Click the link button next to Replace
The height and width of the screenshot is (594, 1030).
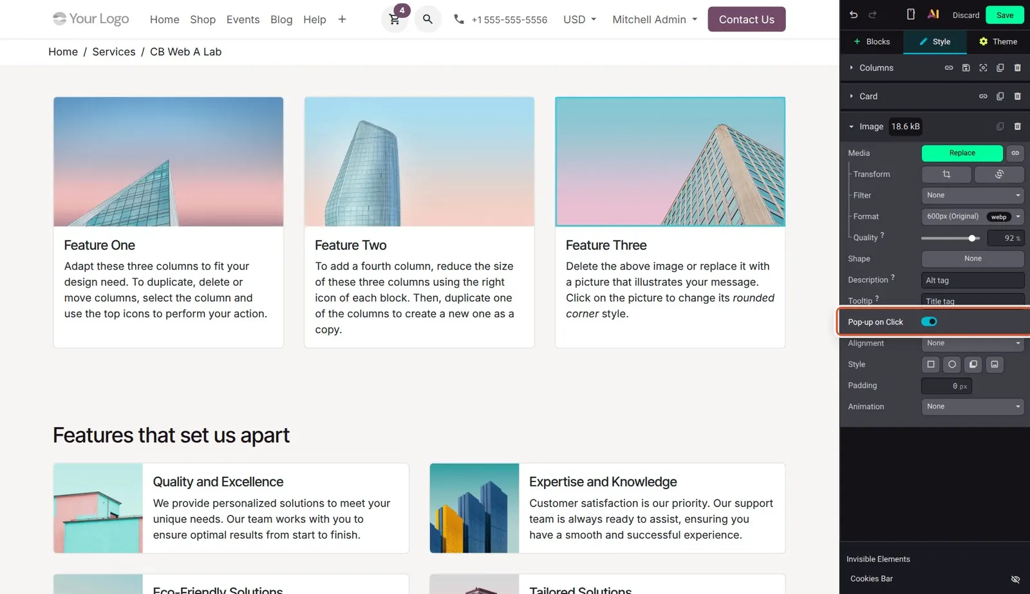pos(1015,153)
